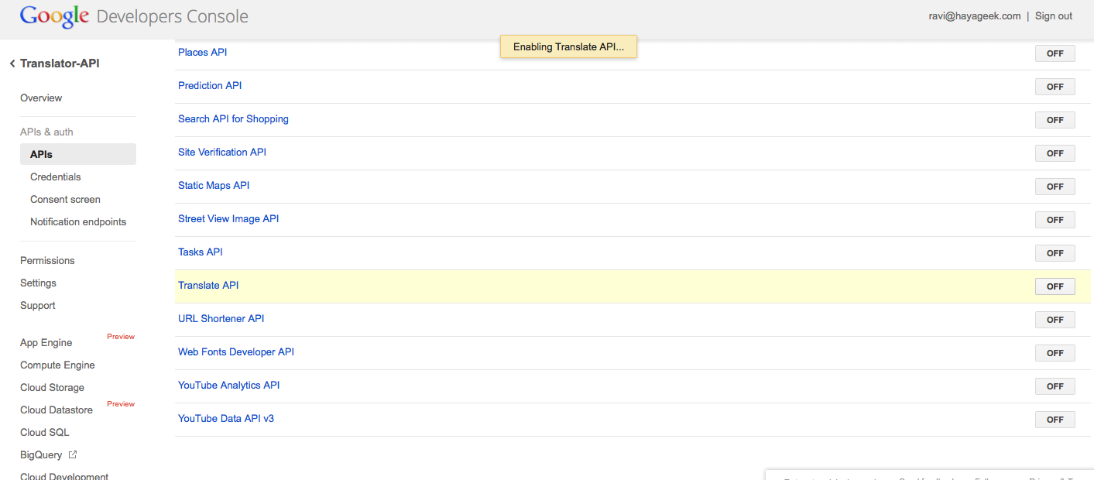Turn on the Site Verification API switch
1094x480 pixels.
pos(1055,153)
